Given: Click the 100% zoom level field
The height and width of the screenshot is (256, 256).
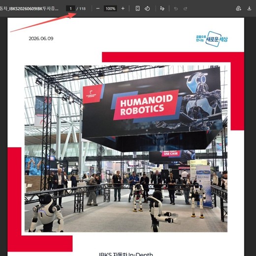Looking at the screenshot, I should click(x=110, y=8).
